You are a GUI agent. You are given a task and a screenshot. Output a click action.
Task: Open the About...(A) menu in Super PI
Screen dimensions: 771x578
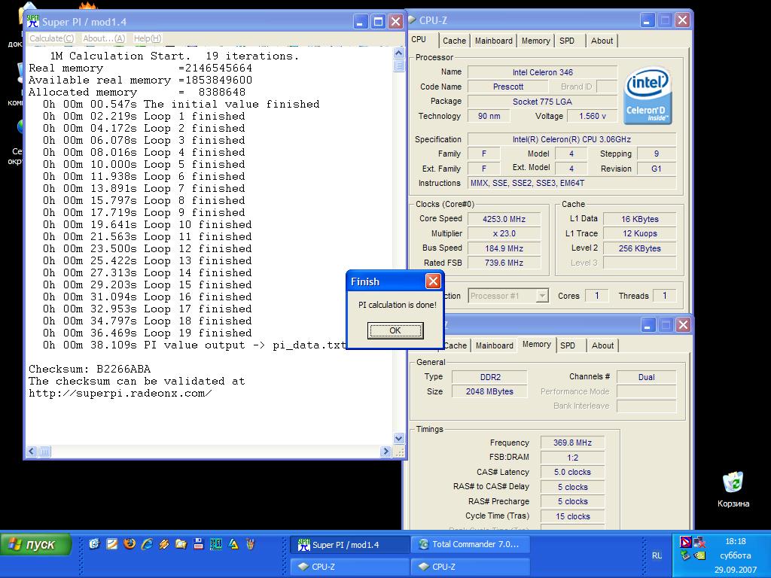pyautogui.click(x=104, y=38)
